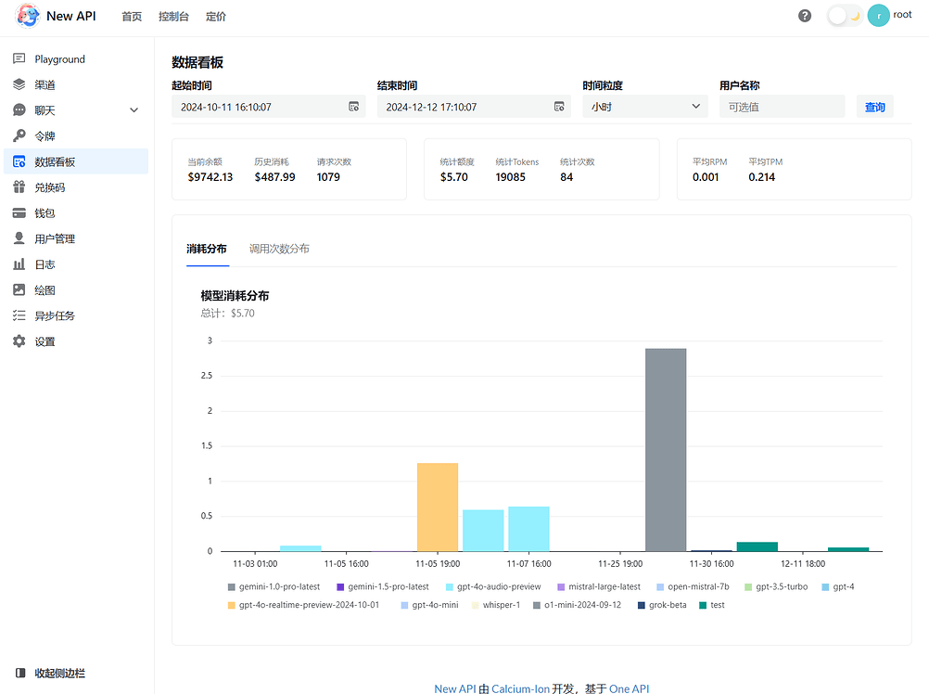Open 定价 in top navigation
Screen dimensions: 929x694
216,17
